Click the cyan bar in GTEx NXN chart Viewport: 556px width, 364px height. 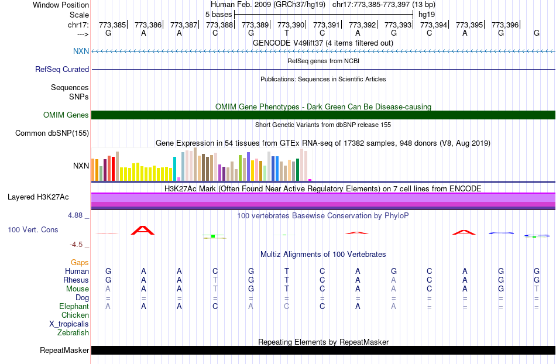click(x=174, y=169)
